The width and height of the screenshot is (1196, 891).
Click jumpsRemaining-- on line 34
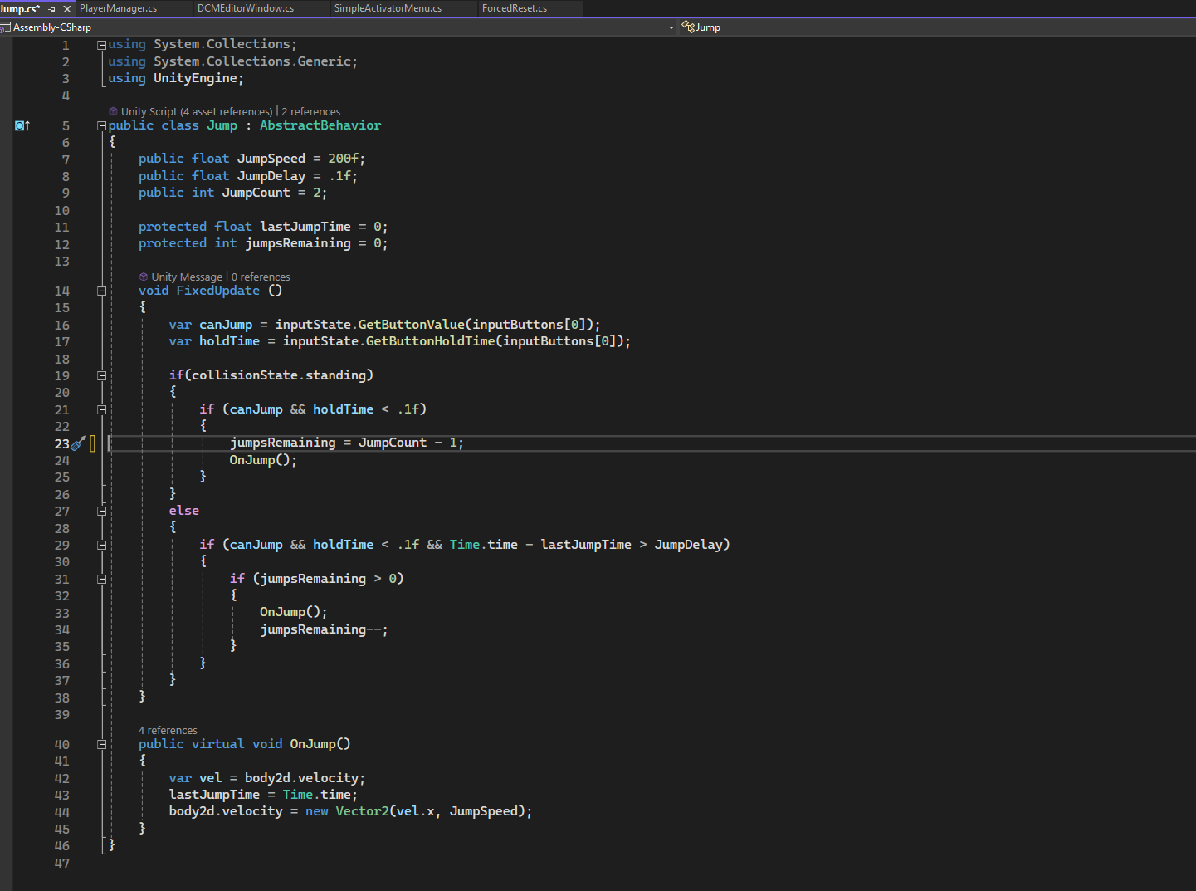tap(320, 629)
